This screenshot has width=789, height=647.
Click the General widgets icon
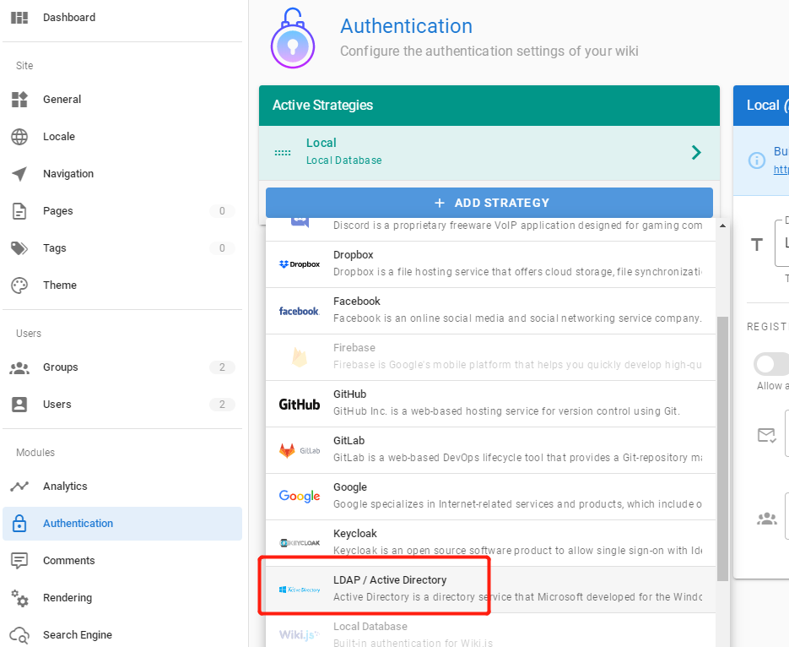[19, 99]
